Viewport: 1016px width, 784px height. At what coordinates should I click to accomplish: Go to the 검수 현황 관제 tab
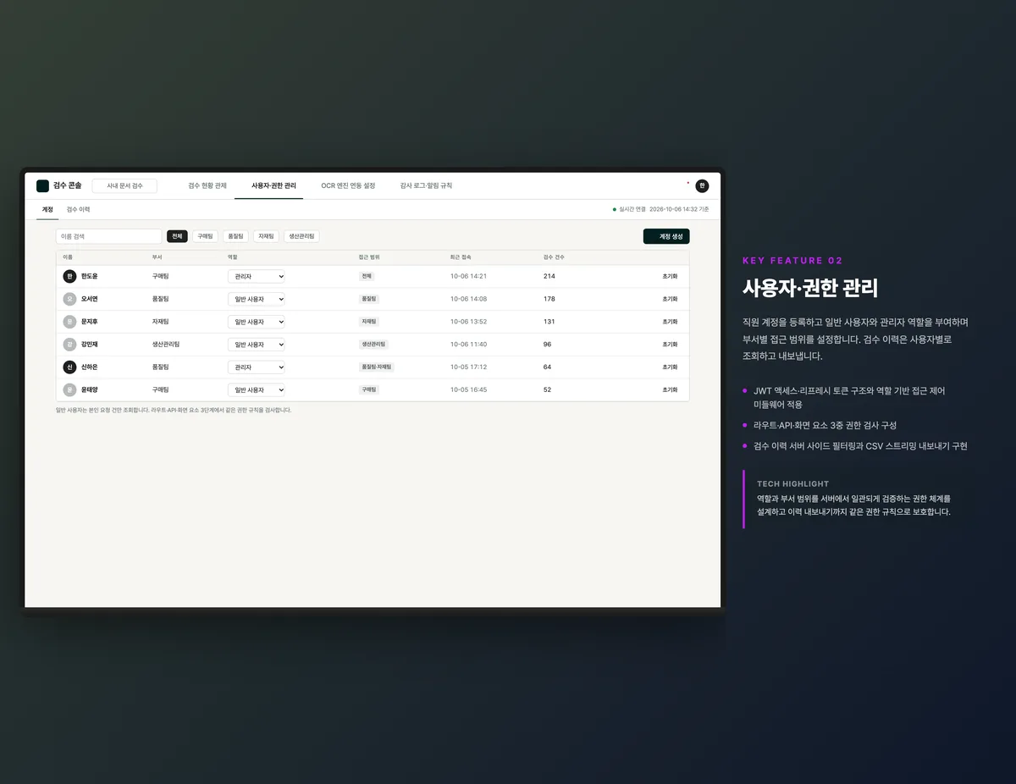pyautogui.click(x=207, y=185)
